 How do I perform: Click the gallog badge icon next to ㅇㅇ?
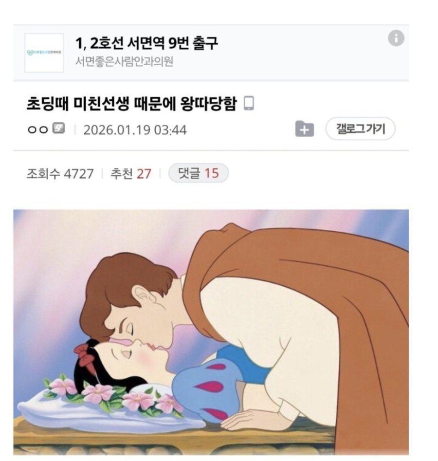tap(58, 128)
